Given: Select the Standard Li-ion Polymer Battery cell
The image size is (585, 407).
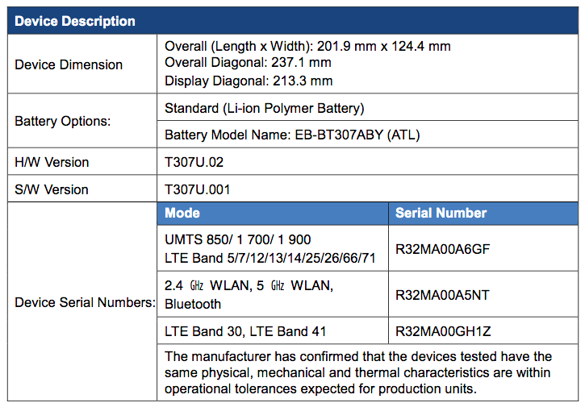Looking at the screenshot, I should coord(265,108).
